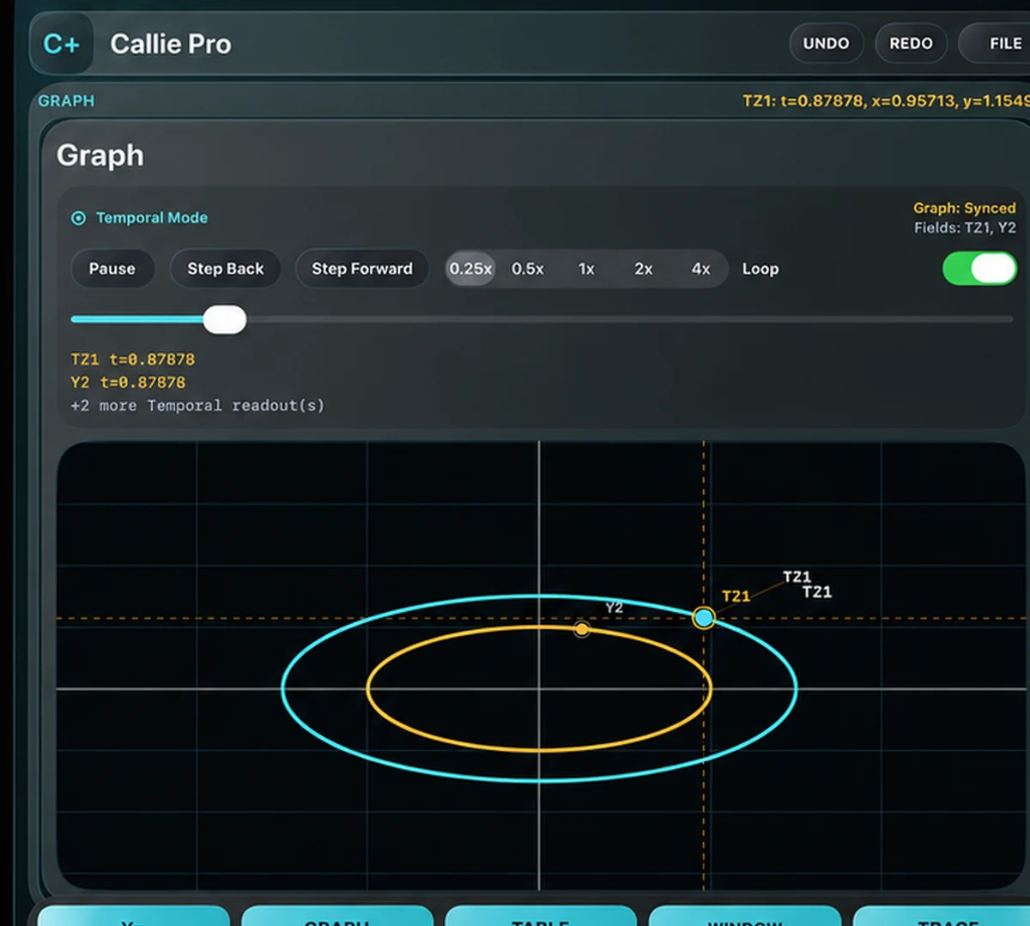Click the UNDO button
The width and height of the screenshot is (1030, 926).
coord(826,43)
